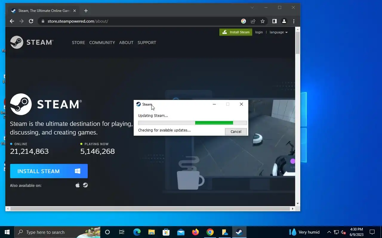382x238 pixels.
Task: Click the green Install Steam header button
Action: pos(236,32)
